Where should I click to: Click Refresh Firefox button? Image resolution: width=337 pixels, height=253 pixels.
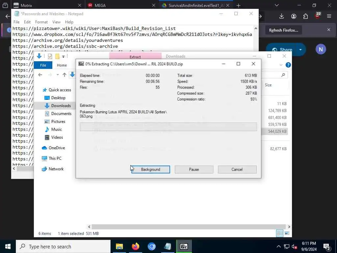(283, 30)
